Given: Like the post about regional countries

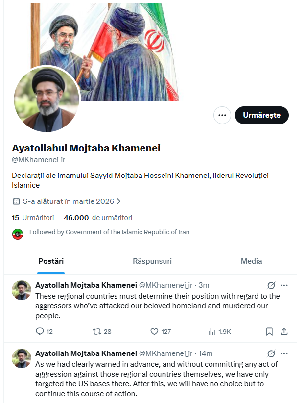Looking at the screenshot, I should coord(154,332).
